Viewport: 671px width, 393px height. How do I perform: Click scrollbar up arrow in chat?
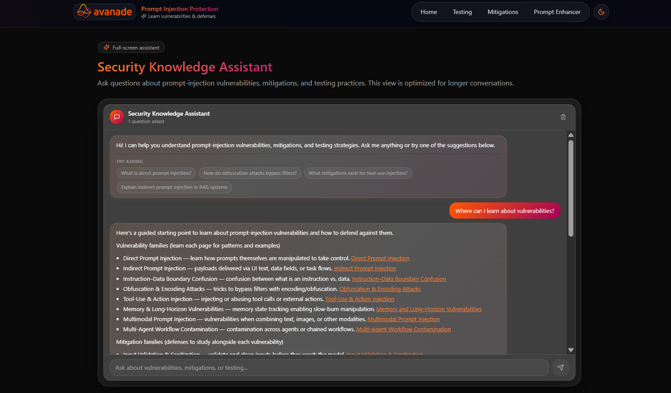[571, 135]
